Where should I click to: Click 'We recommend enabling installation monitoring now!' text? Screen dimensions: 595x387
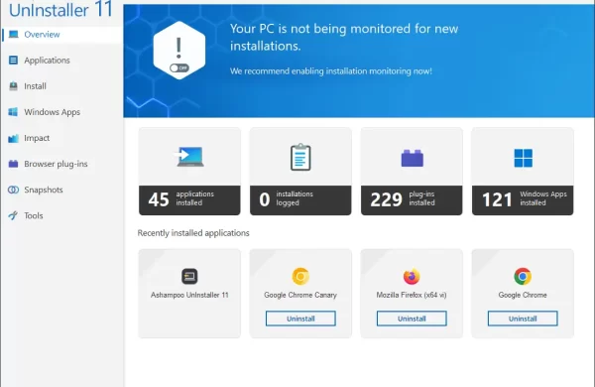[x=331, y=71]
